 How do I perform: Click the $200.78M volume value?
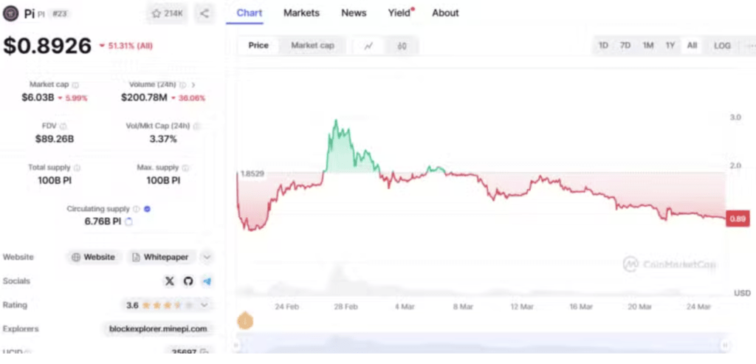click(144, 98)
